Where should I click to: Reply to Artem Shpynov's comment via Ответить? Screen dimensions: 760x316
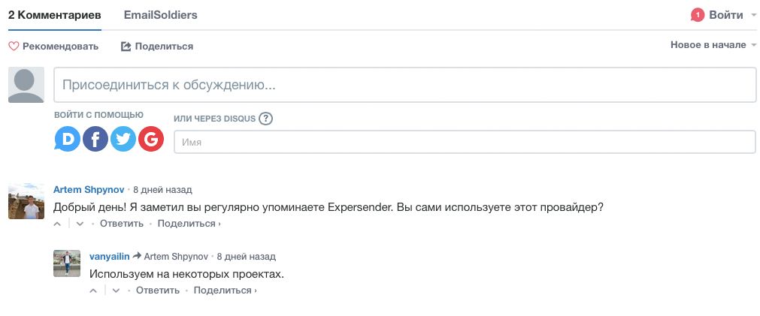[x=122, y=224]
